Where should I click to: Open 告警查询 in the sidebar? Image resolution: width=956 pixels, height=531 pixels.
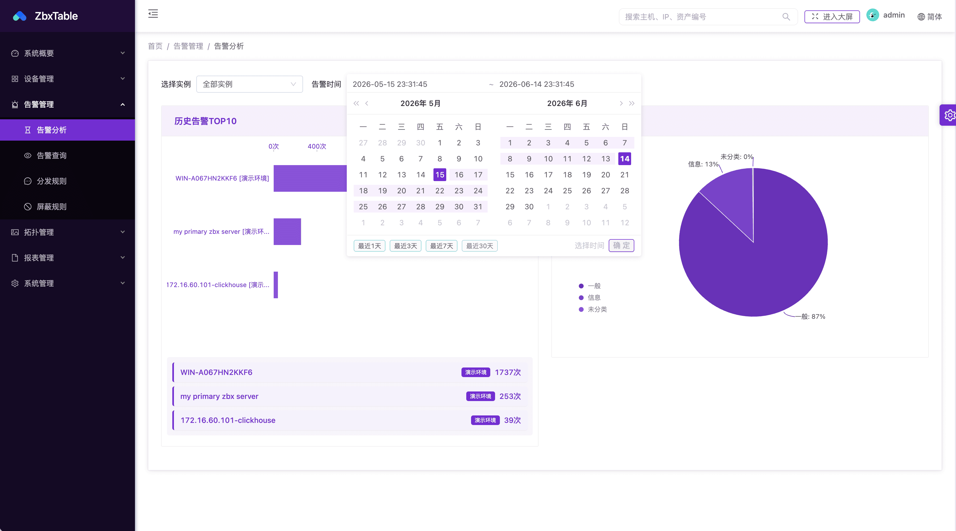(x=67, y=155)
